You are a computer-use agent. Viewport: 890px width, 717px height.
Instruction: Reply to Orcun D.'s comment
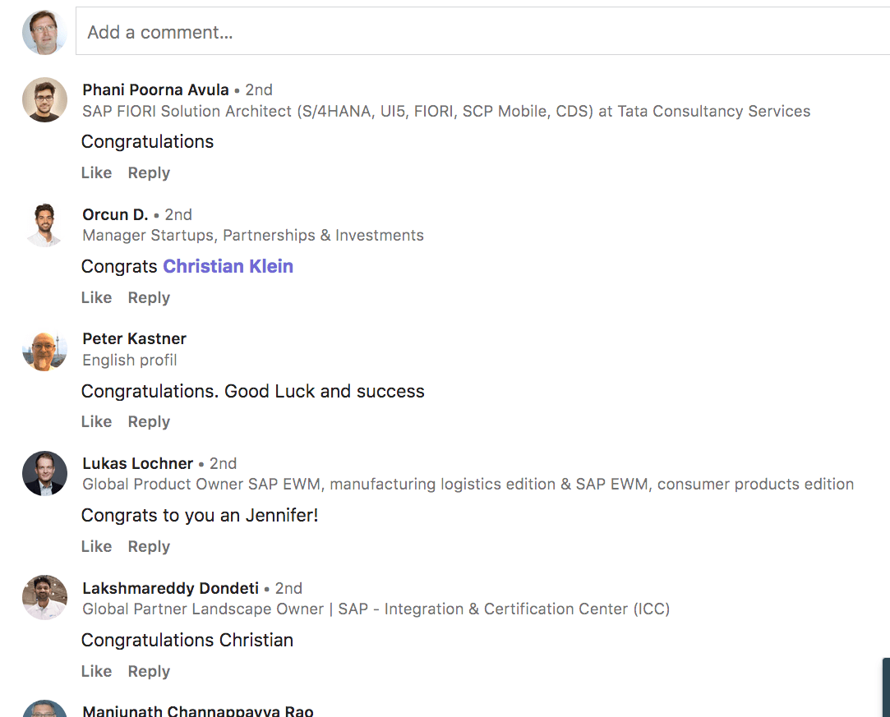(149, 297)
